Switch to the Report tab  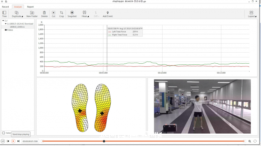tap(30, 7)
